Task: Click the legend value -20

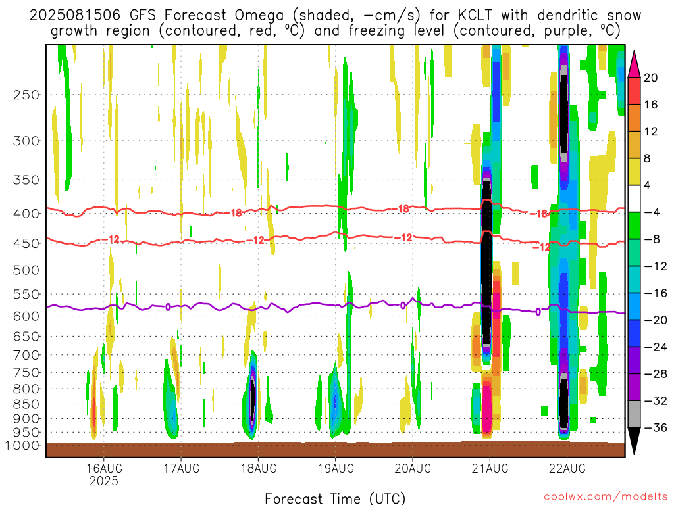Action: (656, 320)
